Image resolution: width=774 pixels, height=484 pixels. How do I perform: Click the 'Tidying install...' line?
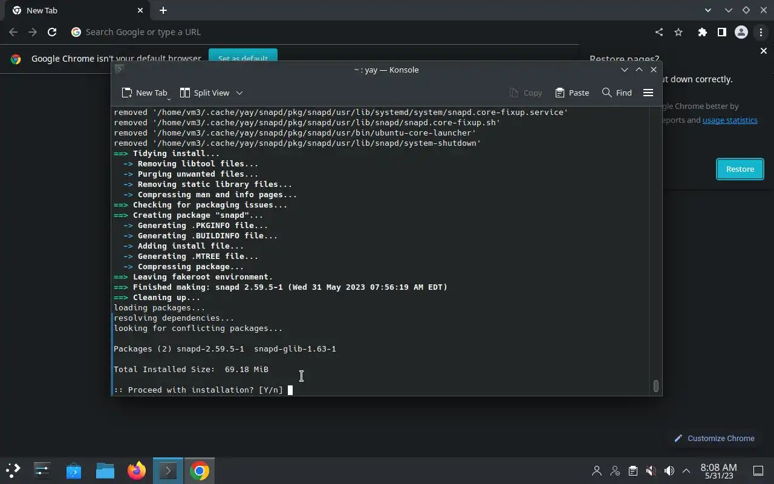point(167,153)
